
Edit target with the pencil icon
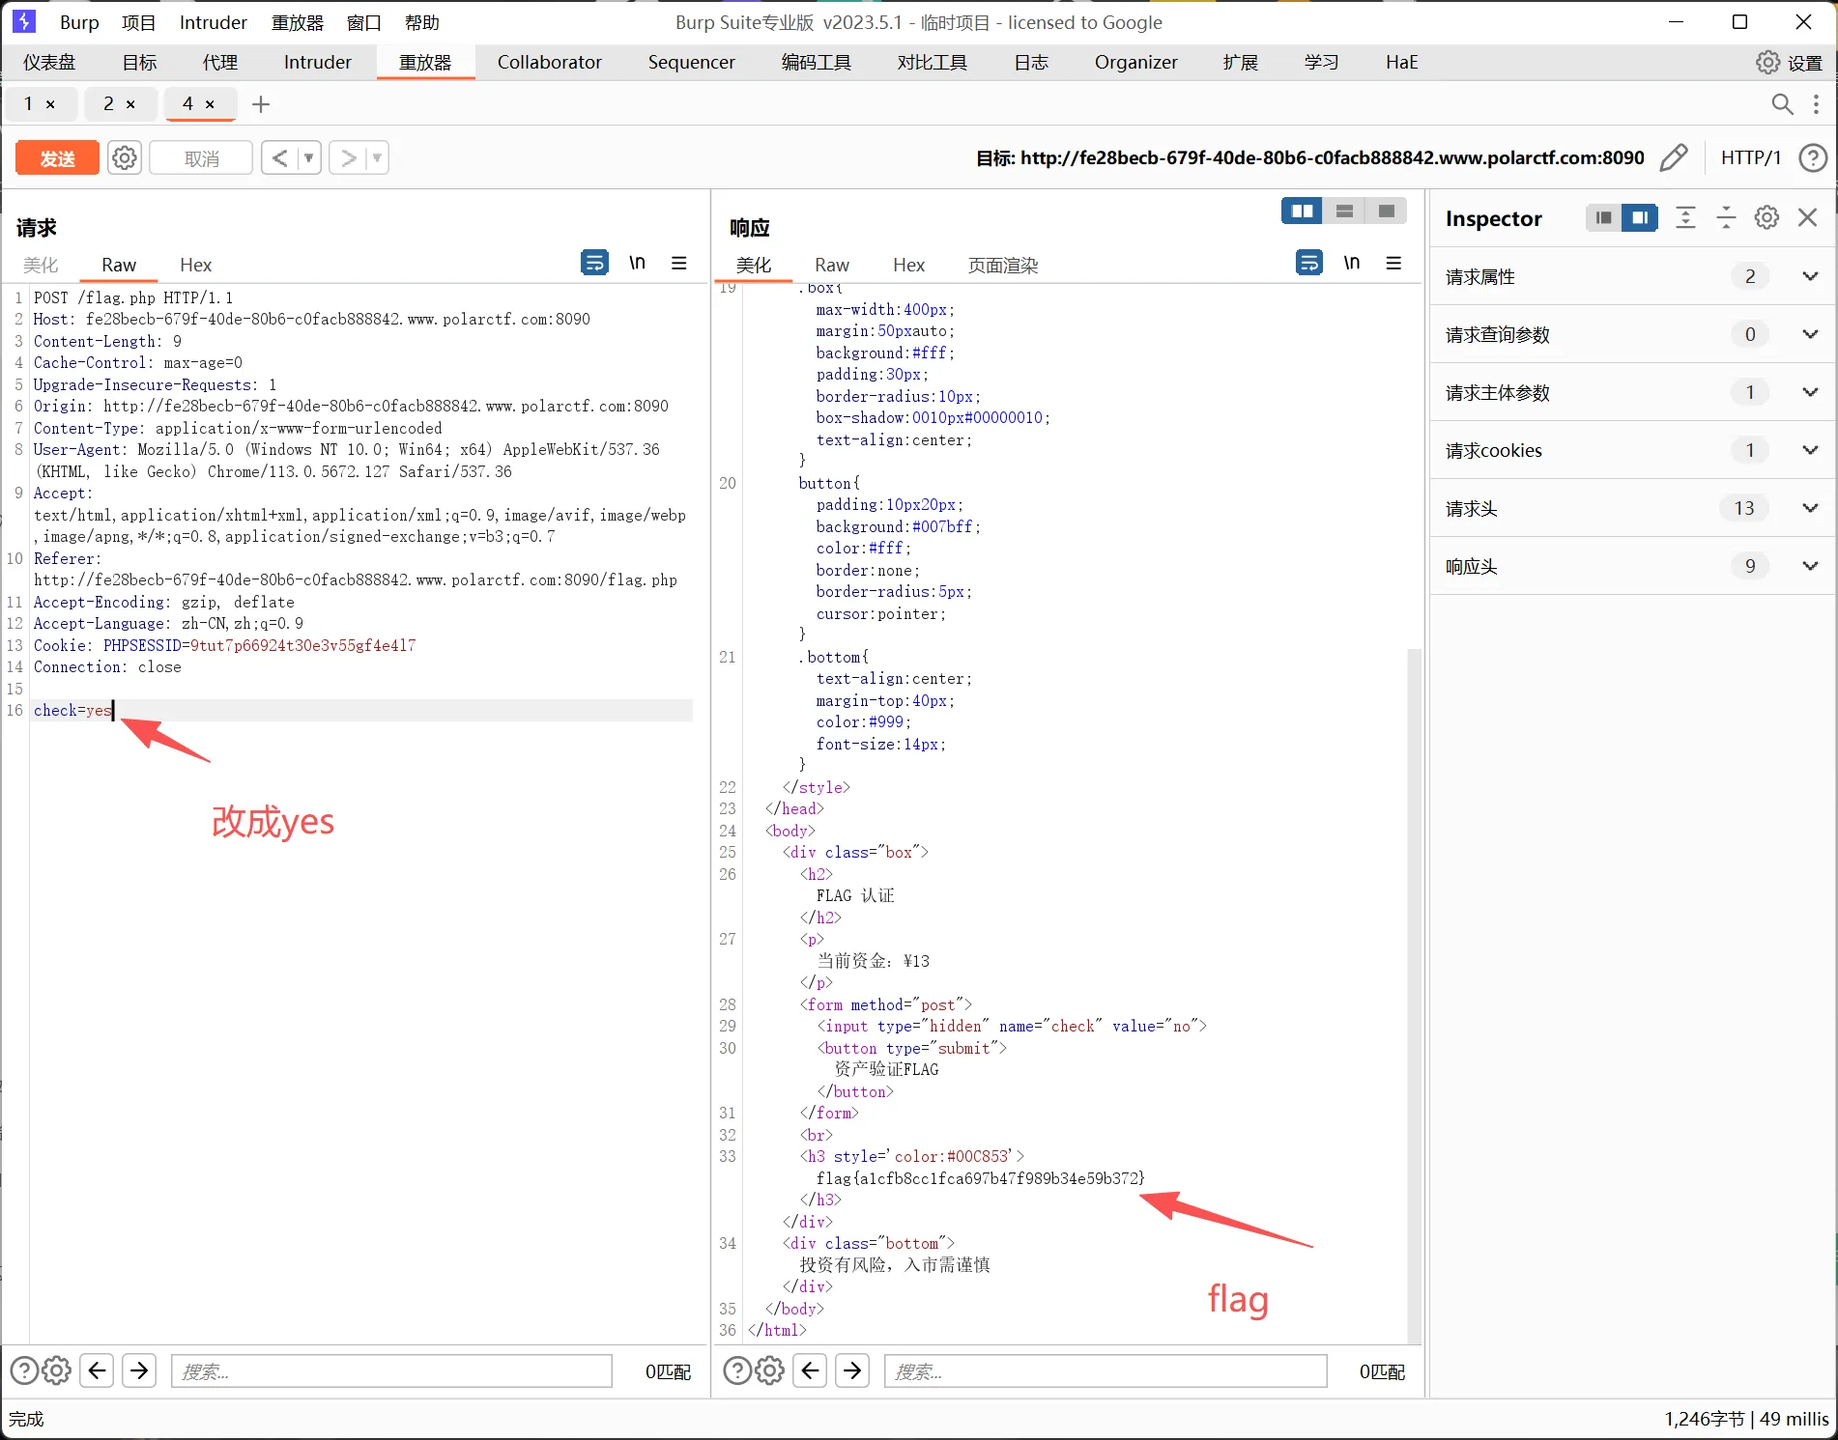[1673, 157]
